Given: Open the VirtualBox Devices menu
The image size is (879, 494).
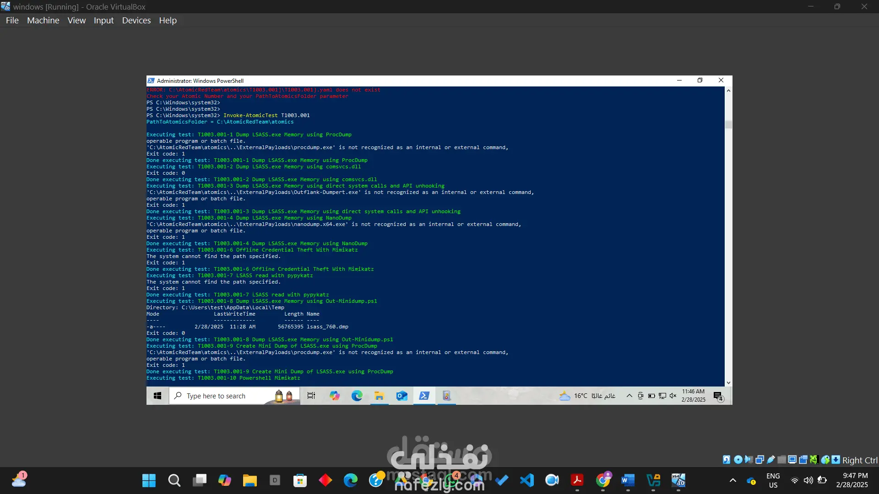Looking at the screenshot, I should coord(136,21).
